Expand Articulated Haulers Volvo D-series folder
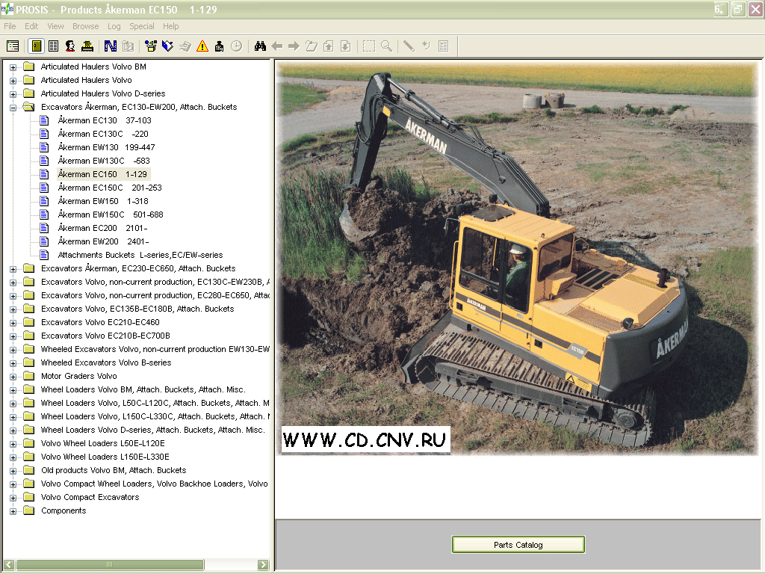This screenshot has width=765, height=574. click(13, 94)
